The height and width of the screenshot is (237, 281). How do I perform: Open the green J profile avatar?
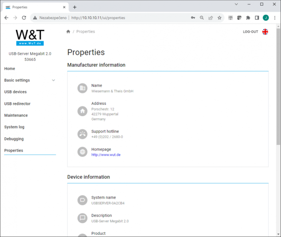(266, 17)
